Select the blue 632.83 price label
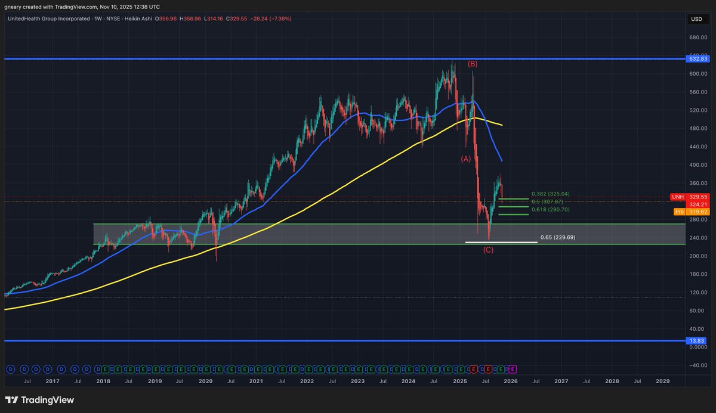The height and width of the screenshot is (413, 716). [698, 58]
